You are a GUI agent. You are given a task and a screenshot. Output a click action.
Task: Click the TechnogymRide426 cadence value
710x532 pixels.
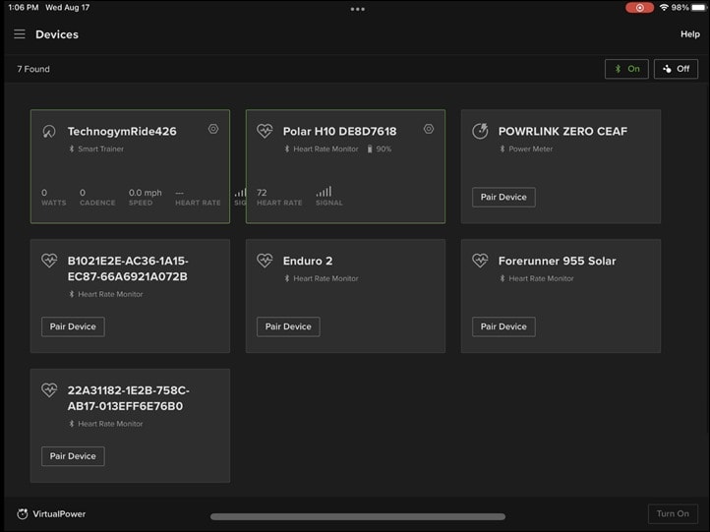coord(83,193)
